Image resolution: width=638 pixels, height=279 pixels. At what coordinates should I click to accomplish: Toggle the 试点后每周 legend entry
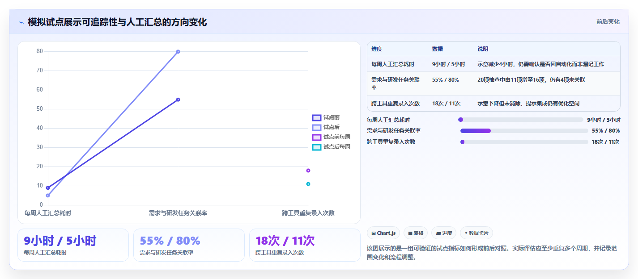pos(332,147)
